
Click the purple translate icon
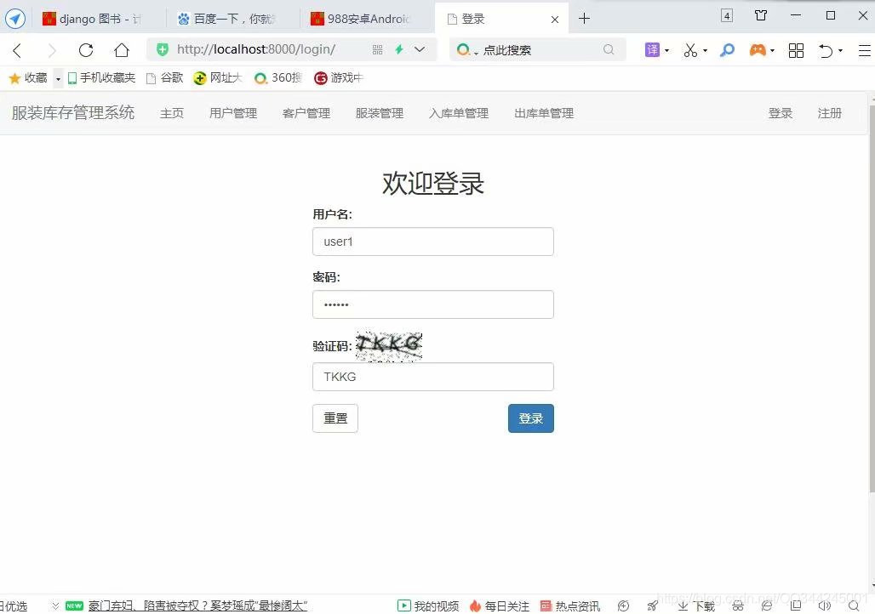(x=652, y=49)
